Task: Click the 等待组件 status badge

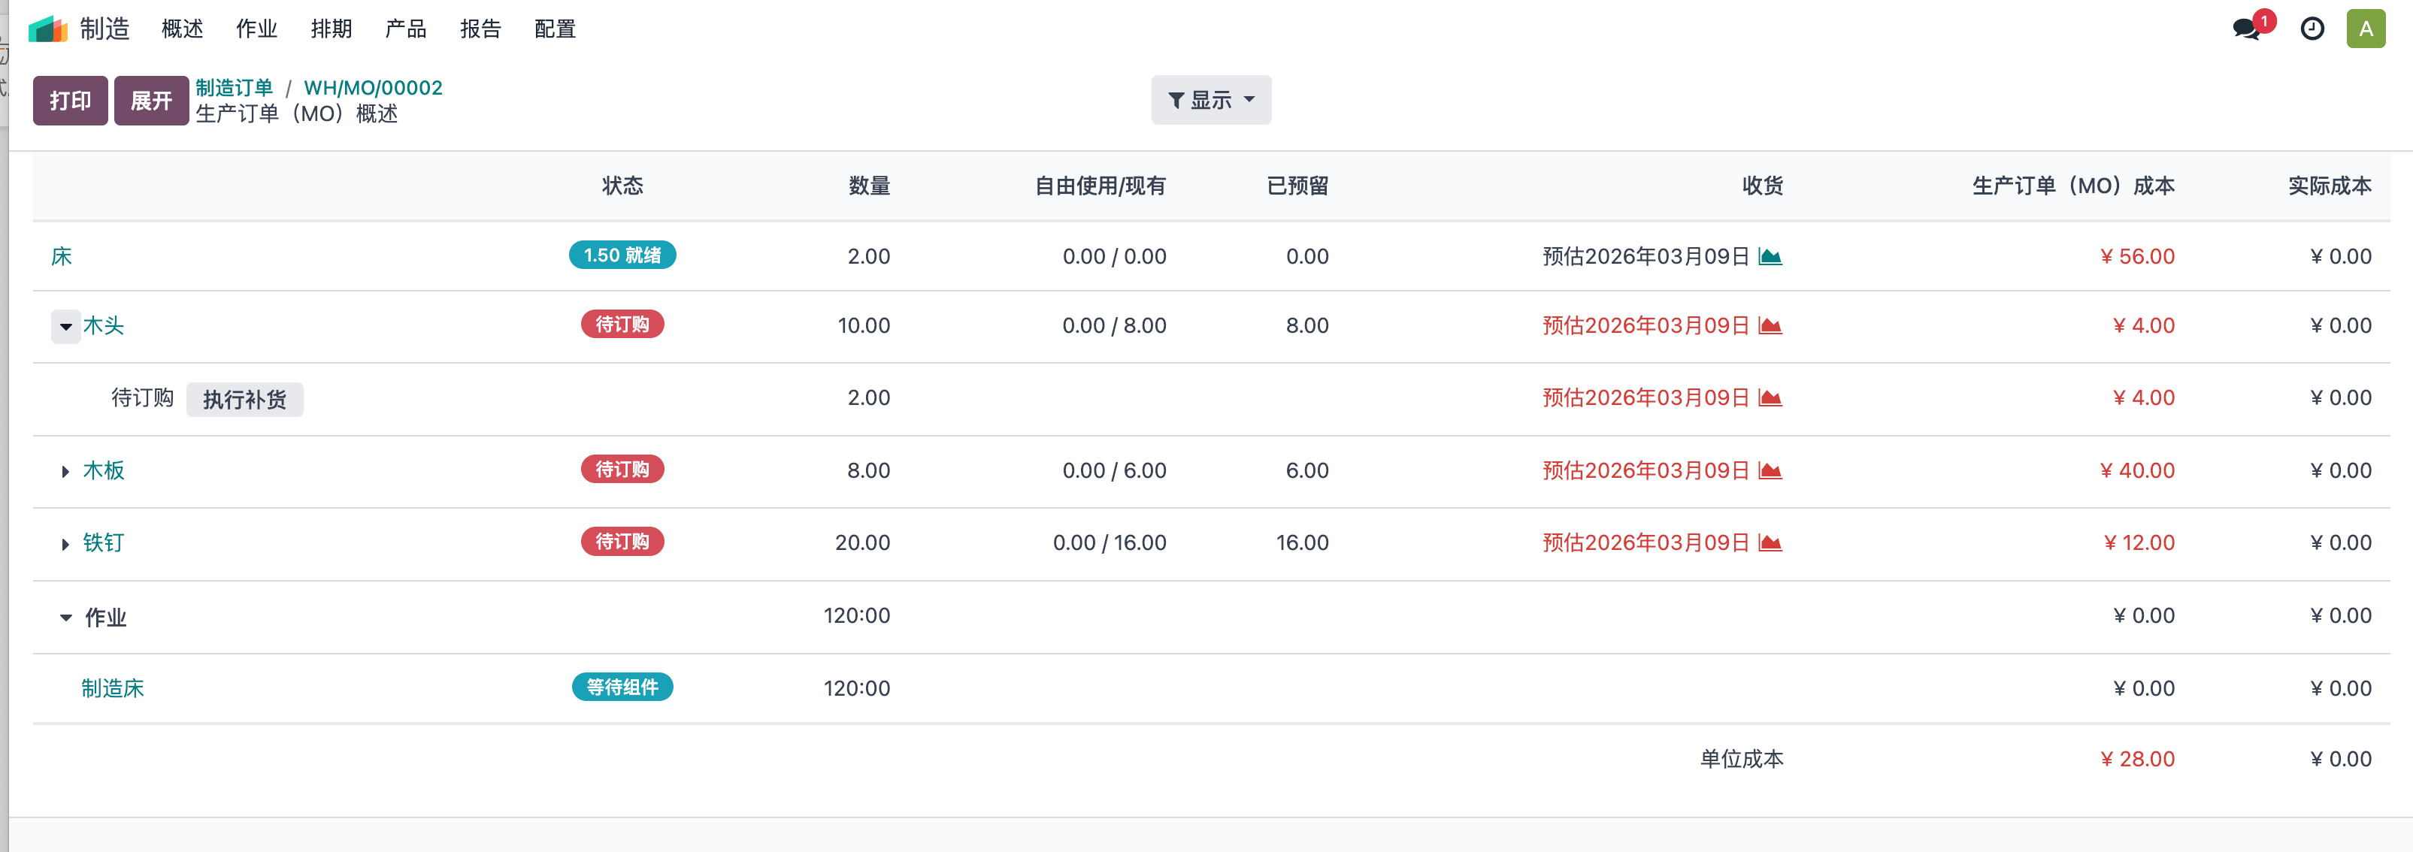Action: [x=622, y=687]
